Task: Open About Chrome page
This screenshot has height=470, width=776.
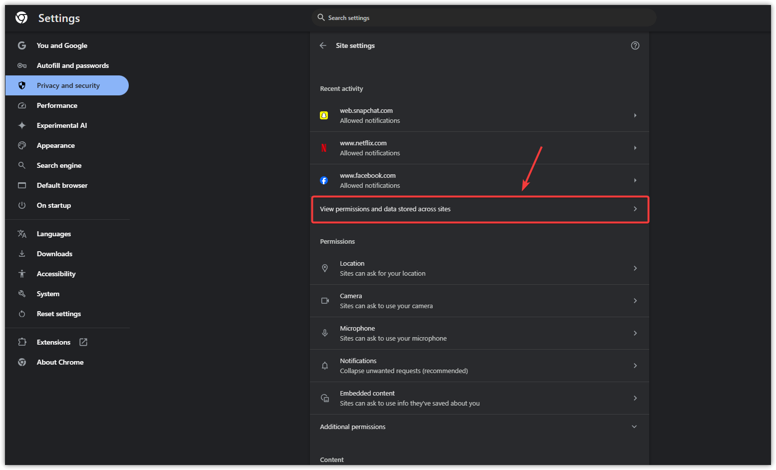Action: pyautogui.click(x=60, y=362)
